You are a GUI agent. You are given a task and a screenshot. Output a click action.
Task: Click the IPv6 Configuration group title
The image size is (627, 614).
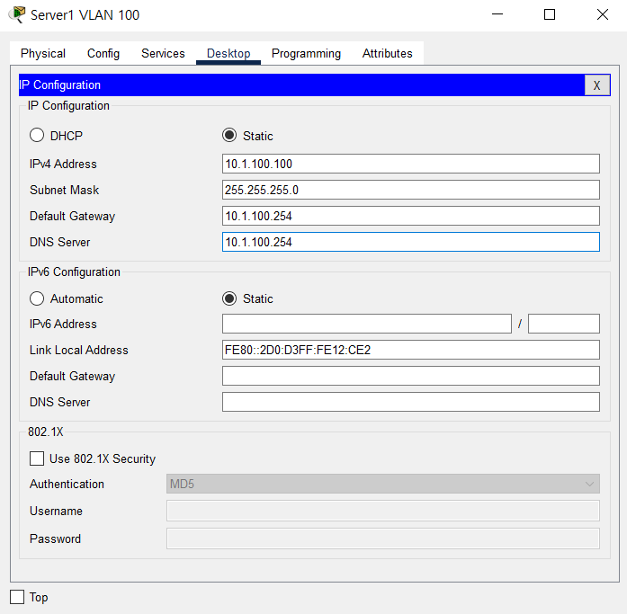click(x=74, y=272)
